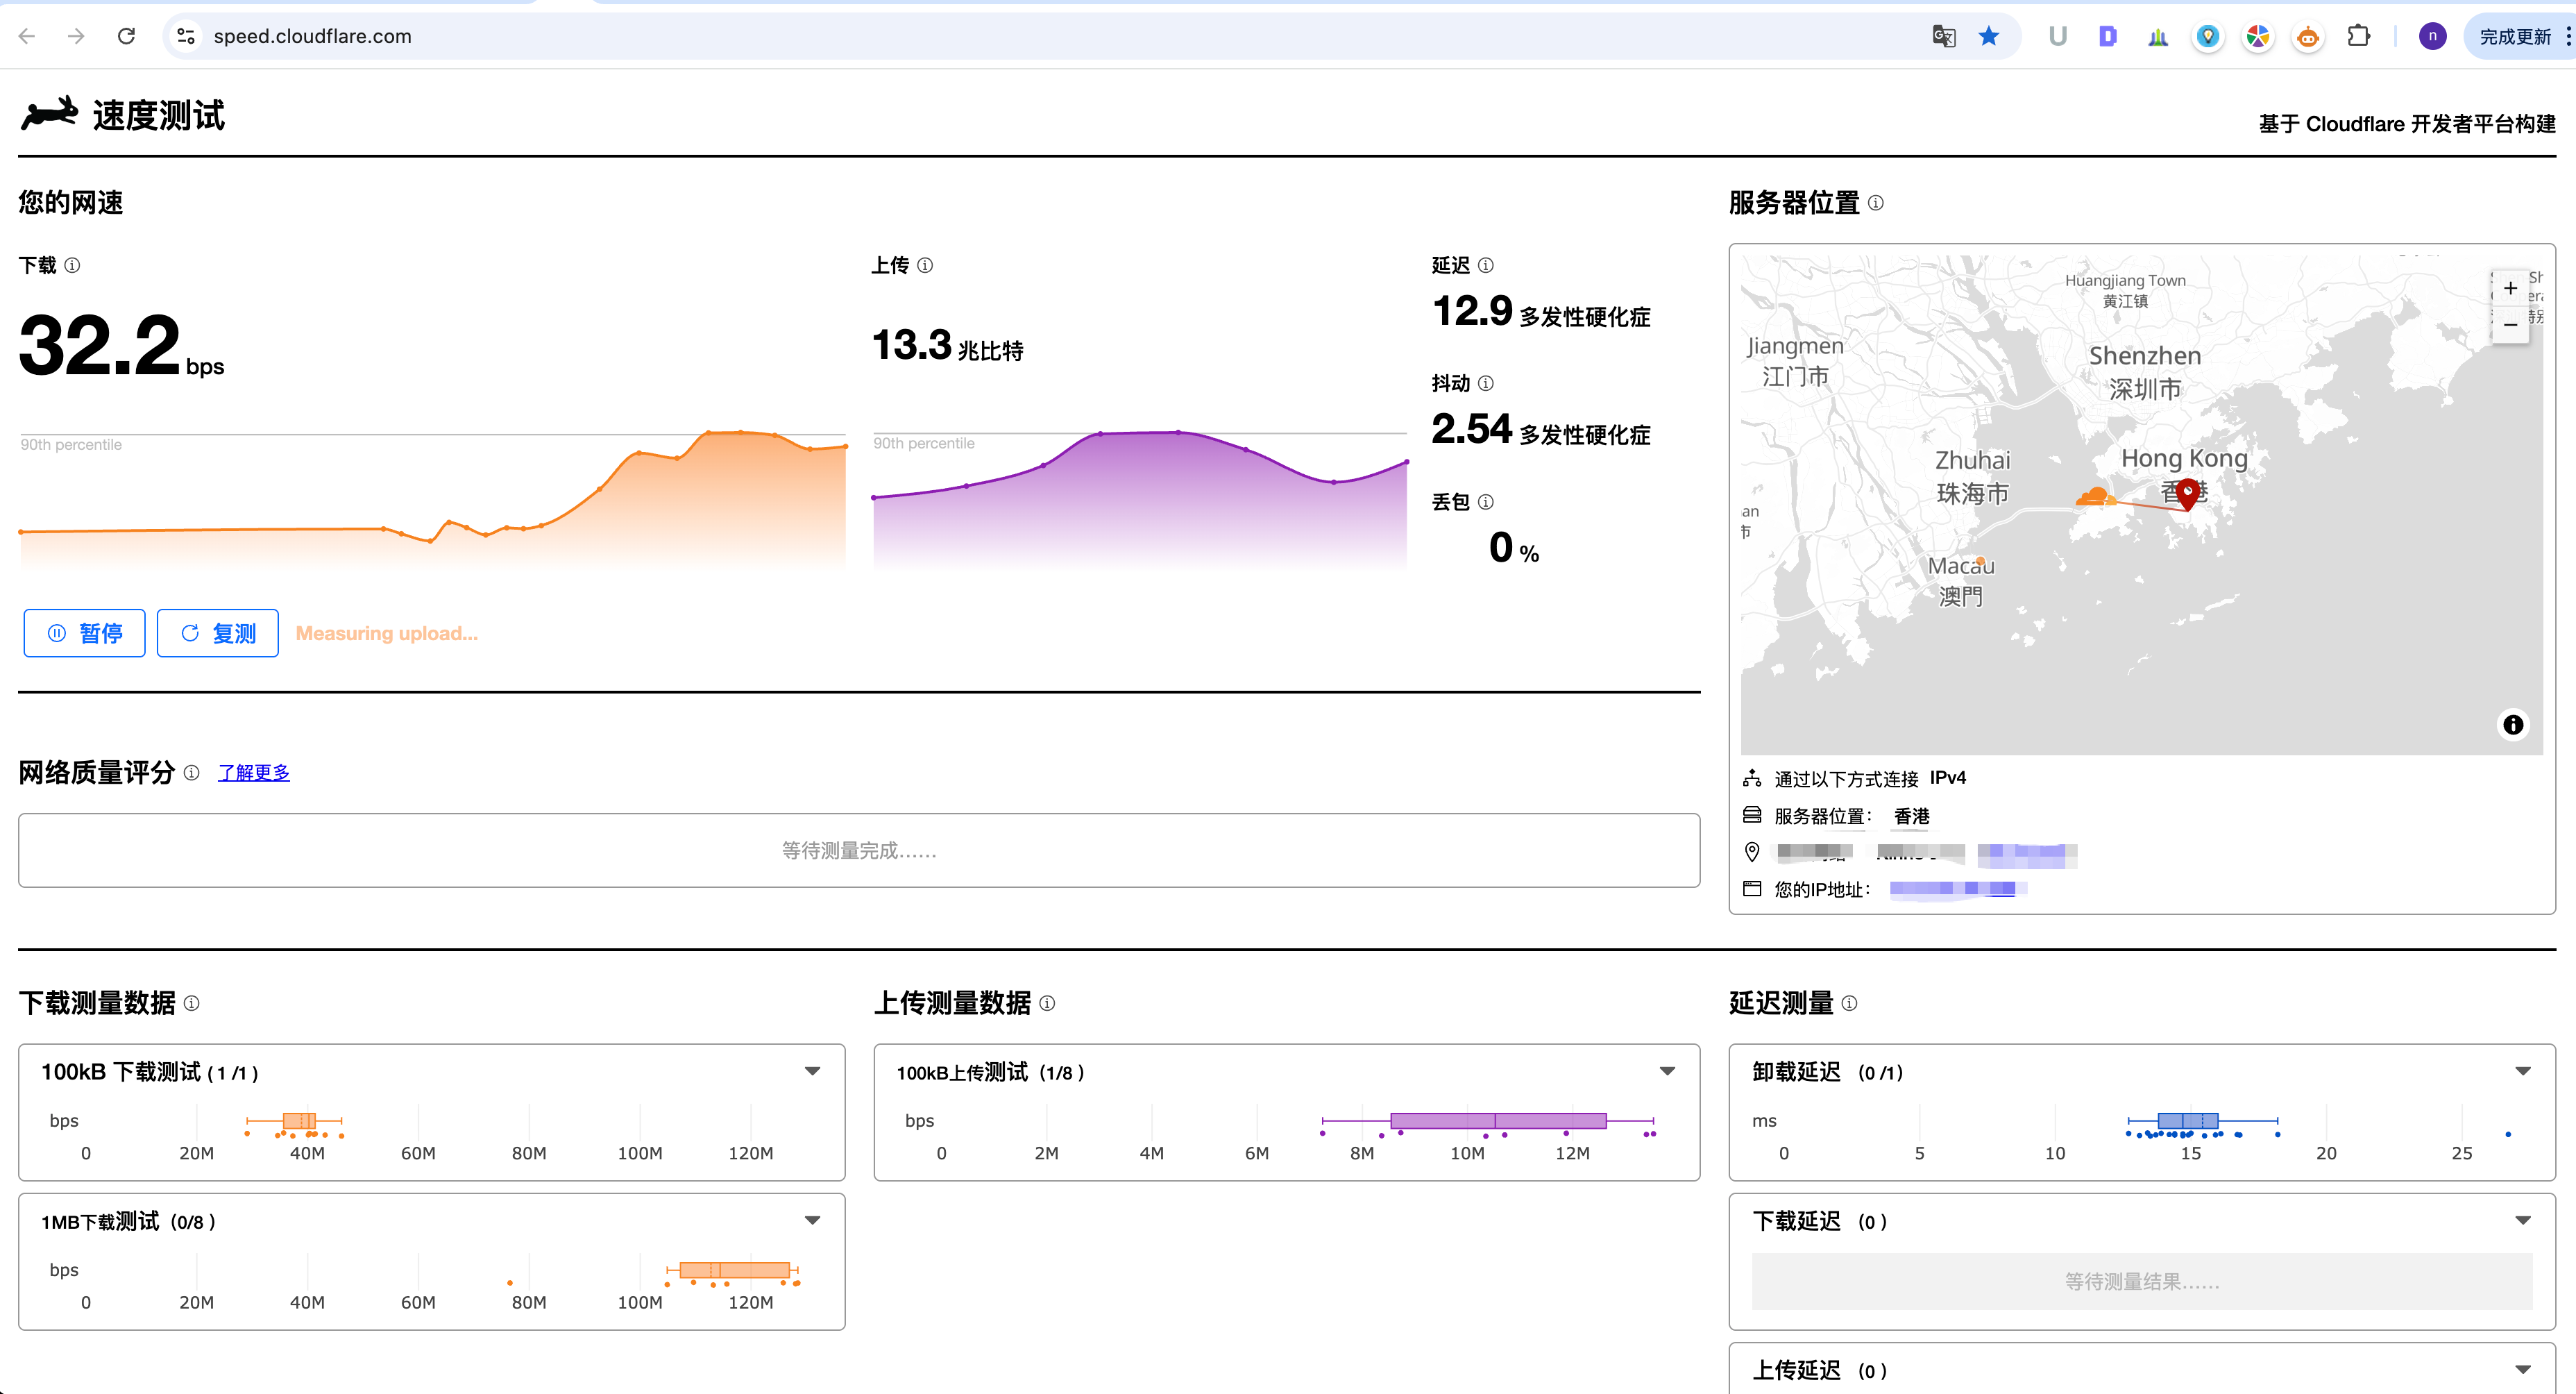Open the map attribution info button
The width and height of the screenshot is (2576, 1394).
[x=2513, y=725]
